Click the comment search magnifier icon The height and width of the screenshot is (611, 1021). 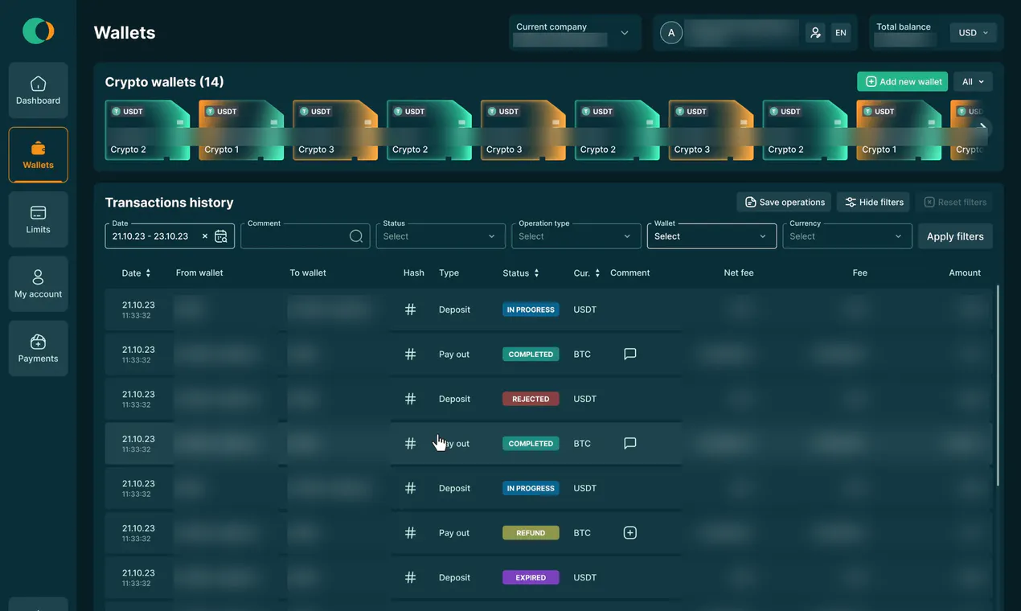pyautogui.click(x=356, y=236)
